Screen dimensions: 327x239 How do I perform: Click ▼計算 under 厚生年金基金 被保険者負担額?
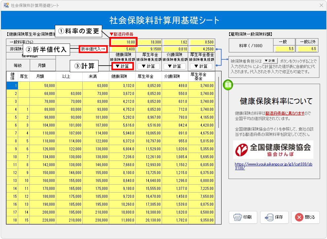[201, 66]
